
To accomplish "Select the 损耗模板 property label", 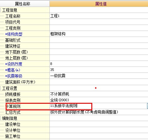I will click(x=13, y=94).
